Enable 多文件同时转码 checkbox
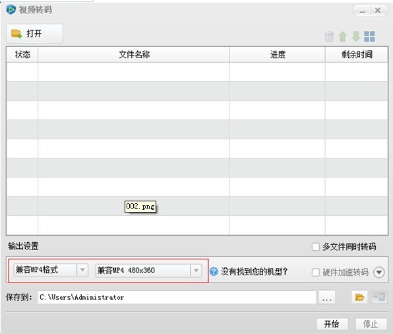This screenshot has width=393, height=334. click(x=316, y=247)
